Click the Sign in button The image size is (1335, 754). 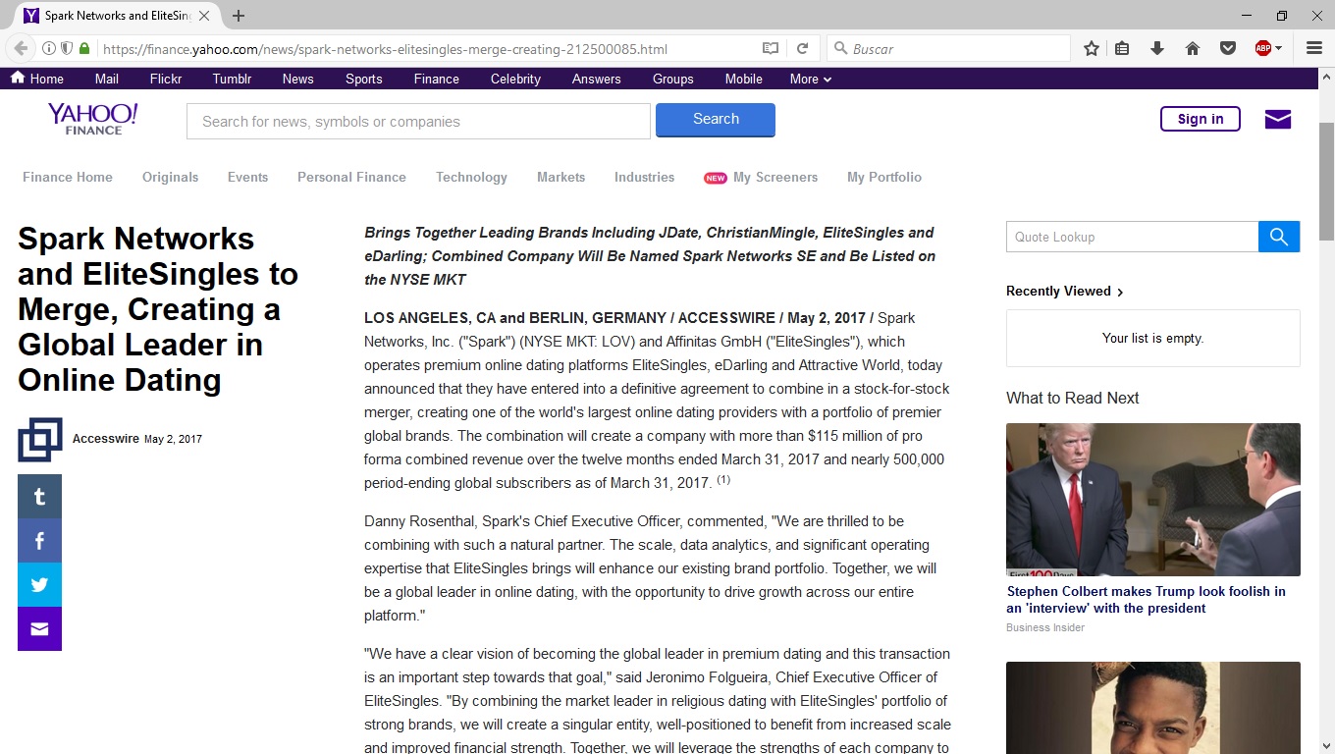[1201, 119]
